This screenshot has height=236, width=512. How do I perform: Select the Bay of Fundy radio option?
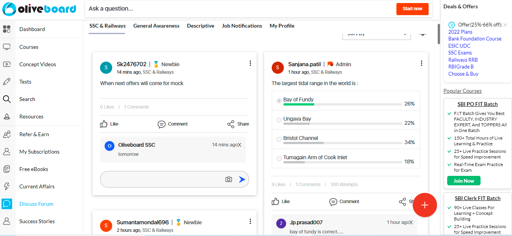(279, 101)
